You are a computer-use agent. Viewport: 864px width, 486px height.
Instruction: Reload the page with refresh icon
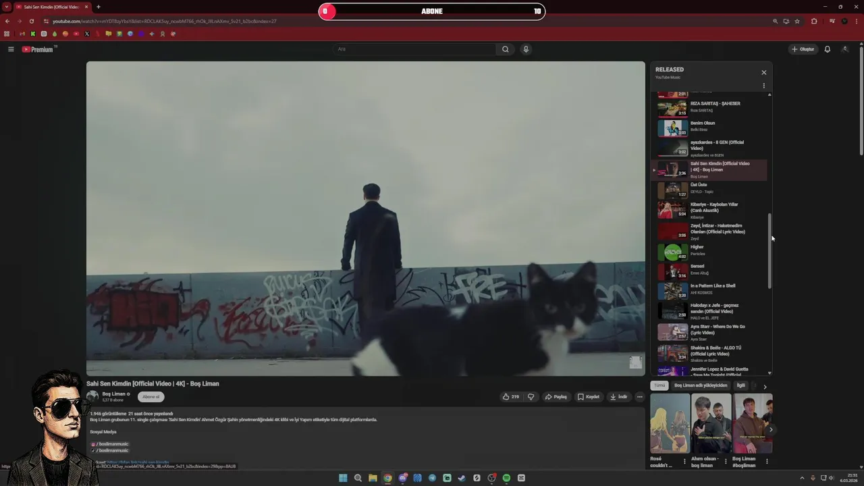(x=31, y=21)
